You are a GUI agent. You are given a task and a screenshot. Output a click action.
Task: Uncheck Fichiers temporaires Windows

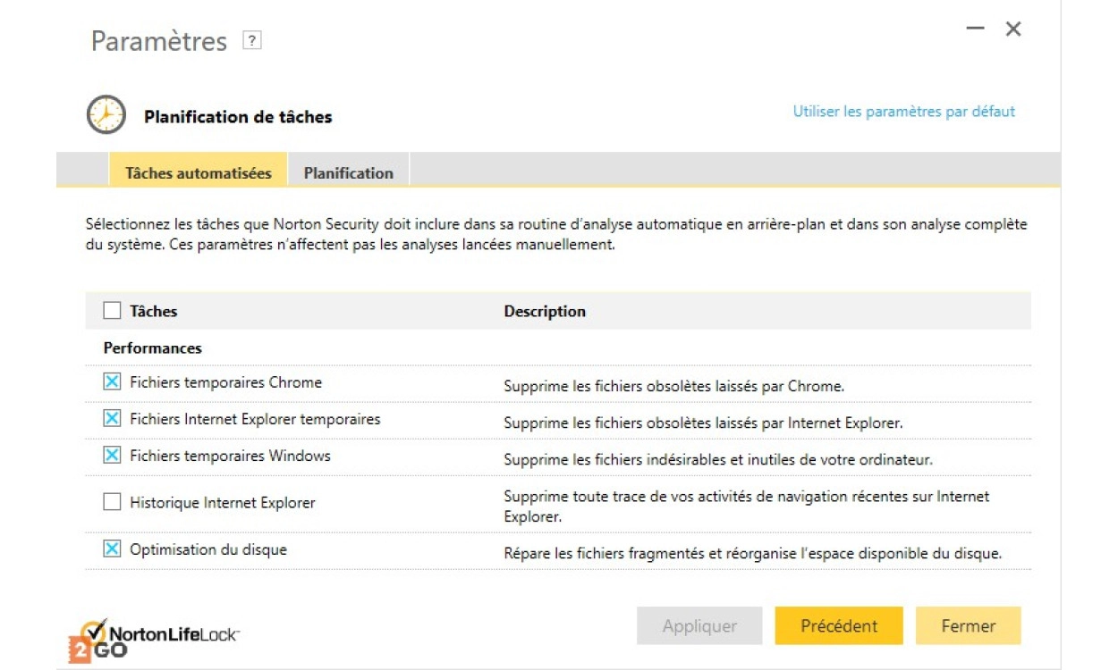coord(112,456)
